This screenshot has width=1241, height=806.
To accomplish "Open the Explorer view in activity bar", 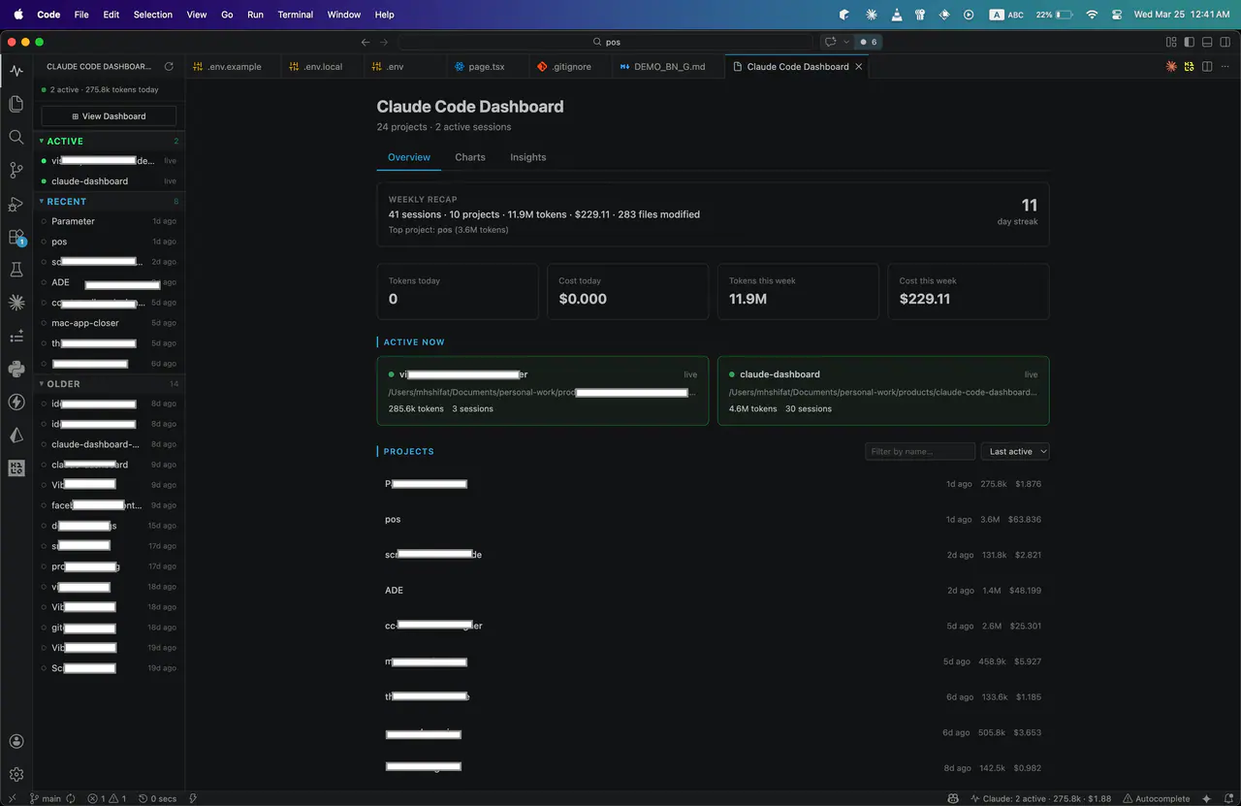I will coord(16,104).
